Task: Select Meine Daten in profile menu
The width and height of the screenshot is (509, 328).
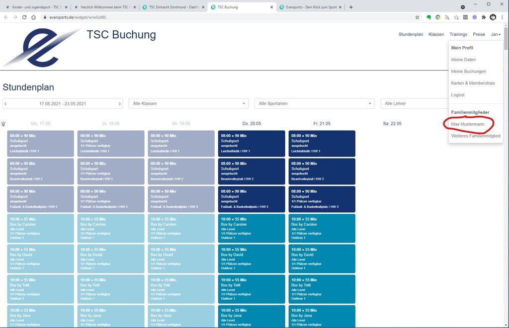Action: pyautogui.click(x=463, y=60)
